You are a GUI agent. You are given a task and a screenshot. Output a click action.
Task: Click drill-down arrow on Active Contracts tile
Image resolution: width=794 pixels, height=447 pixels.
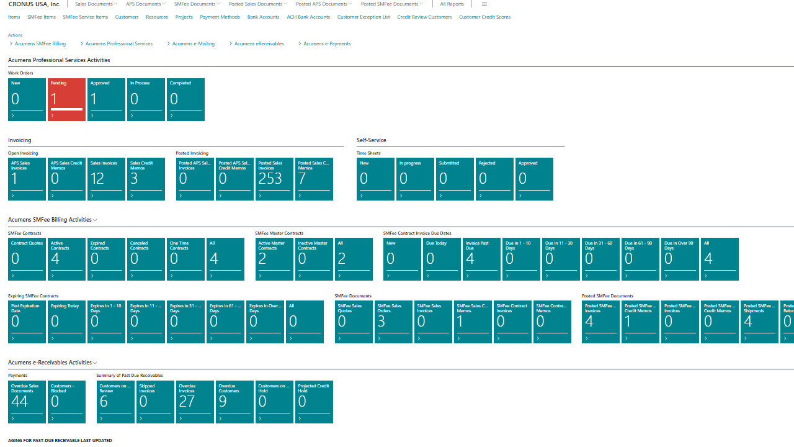point(53,274)
